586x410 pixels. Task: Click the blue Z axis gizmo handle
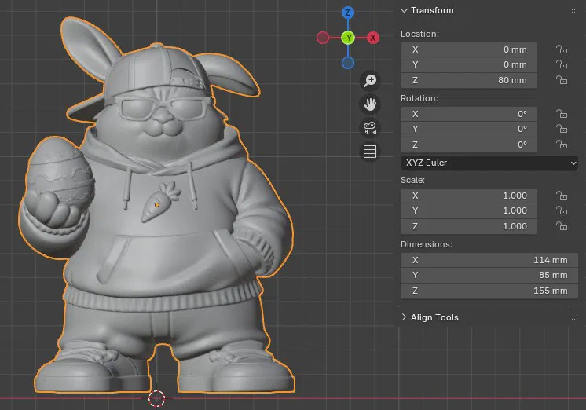click(x=348, y=13)
